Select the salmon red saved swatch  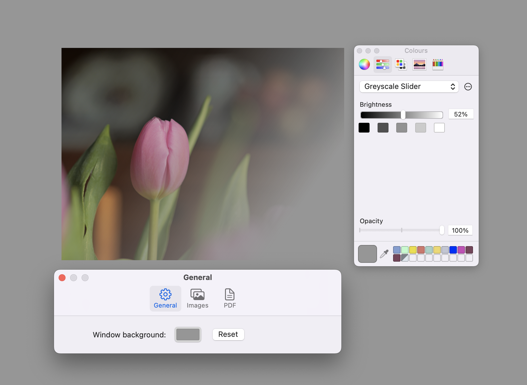[421, 250]
